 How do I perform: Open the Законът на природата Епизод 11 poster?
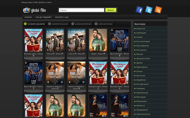(55, 73)
